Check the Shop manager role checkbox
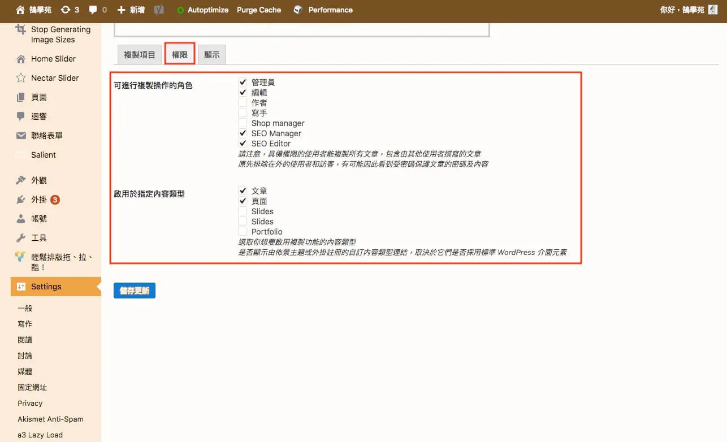 (x=243, y=123)
